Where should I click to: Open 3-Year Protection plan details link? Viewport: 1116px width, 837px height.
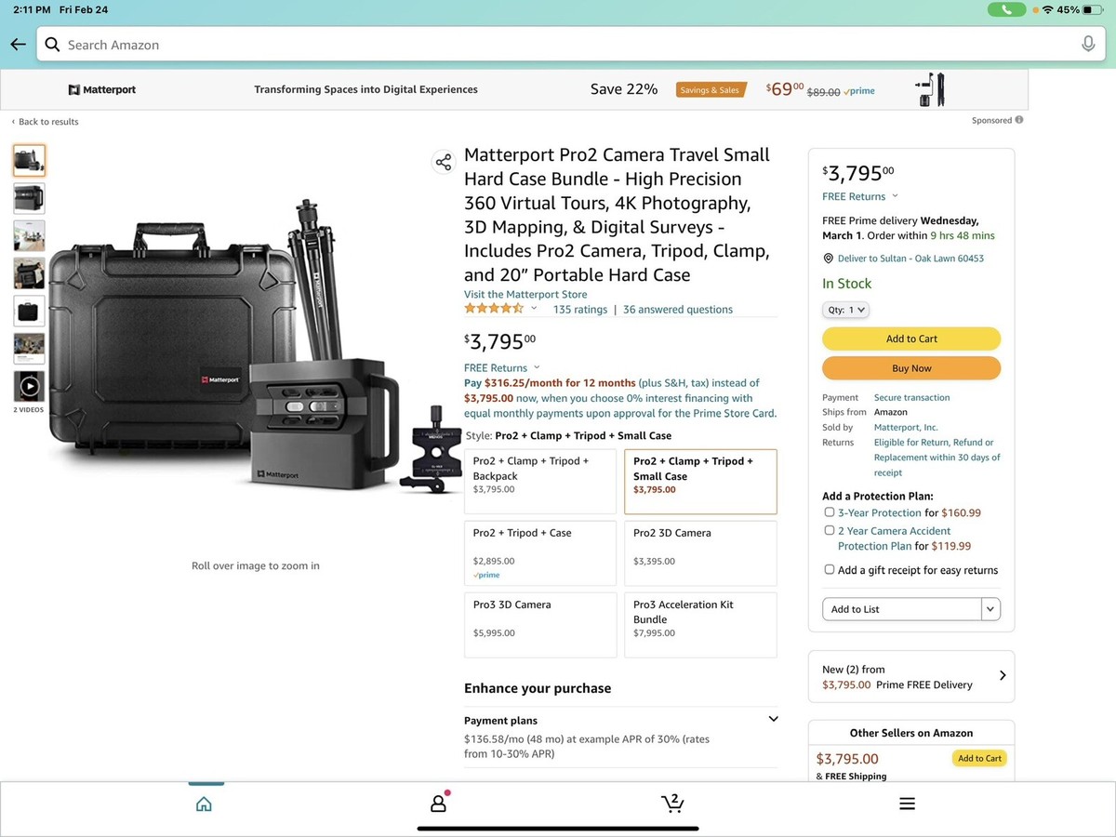(x=880, y=512)
